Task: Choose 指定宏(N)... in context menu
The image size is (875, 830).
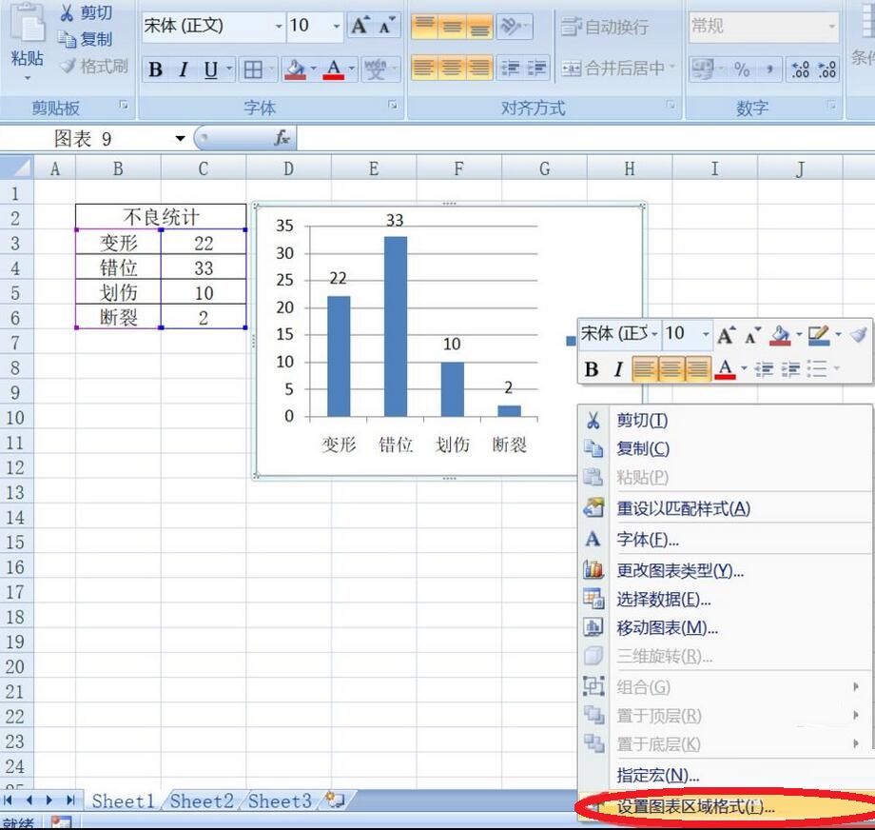Action: click(x=725, y=775)
